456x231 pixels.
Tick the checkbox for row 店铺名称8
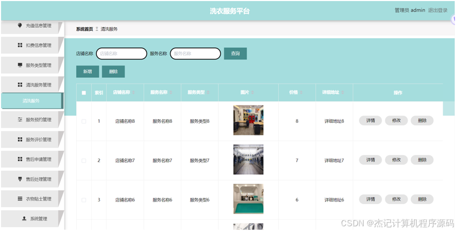[x=84, y=121]
